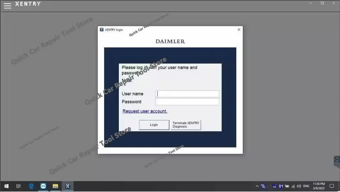The width and height of the screenshot is (340, 192).
Task: Click the XENTRY logo in header
Action: pos(28,4)
